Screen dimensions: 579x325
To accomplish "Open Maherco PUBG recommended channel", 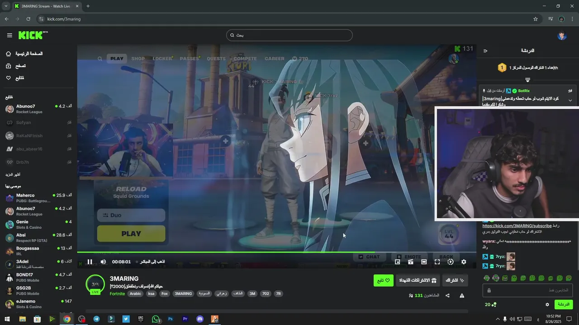I will pyautogui.click(x=38, y=198).
